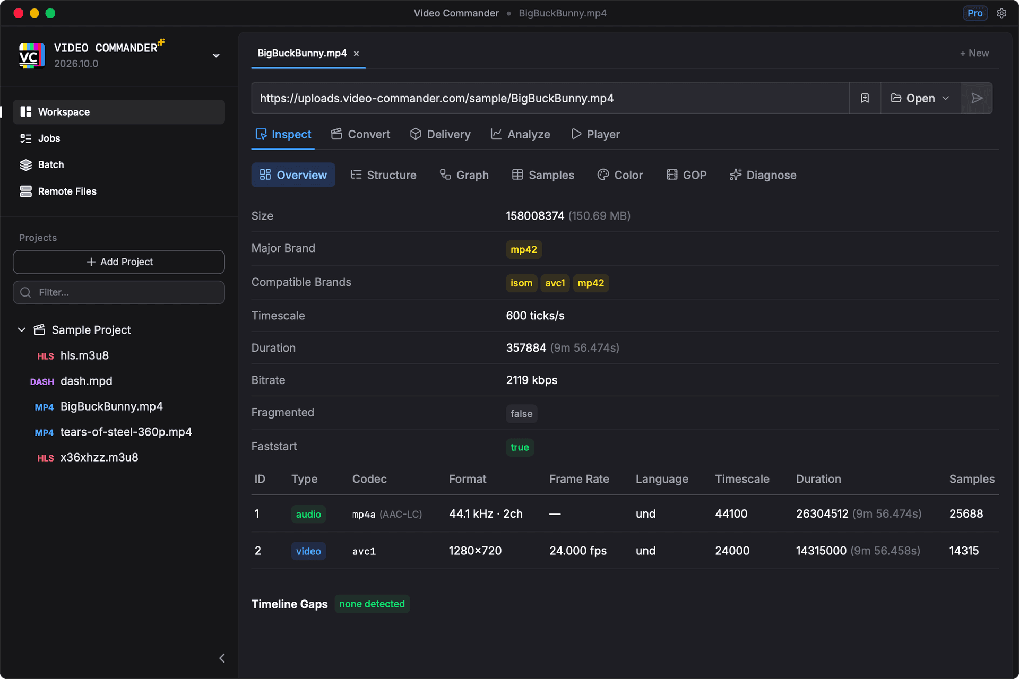Screen dimensions: 1019x679
Task: Click the Samples column header
Action: (x=972, y=479)
